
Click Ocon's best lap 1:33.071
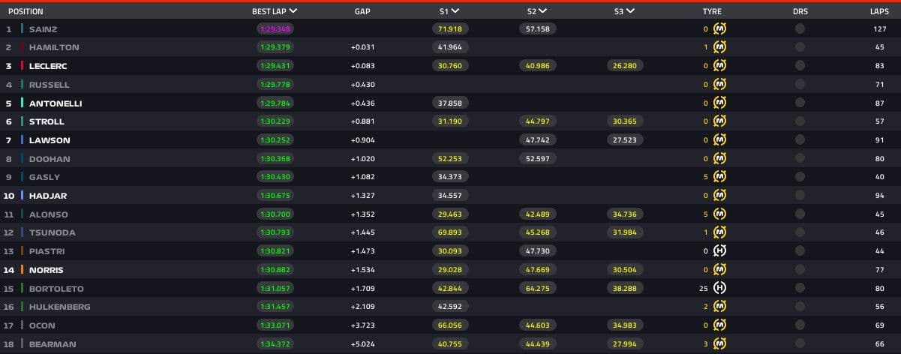point(275,325)
